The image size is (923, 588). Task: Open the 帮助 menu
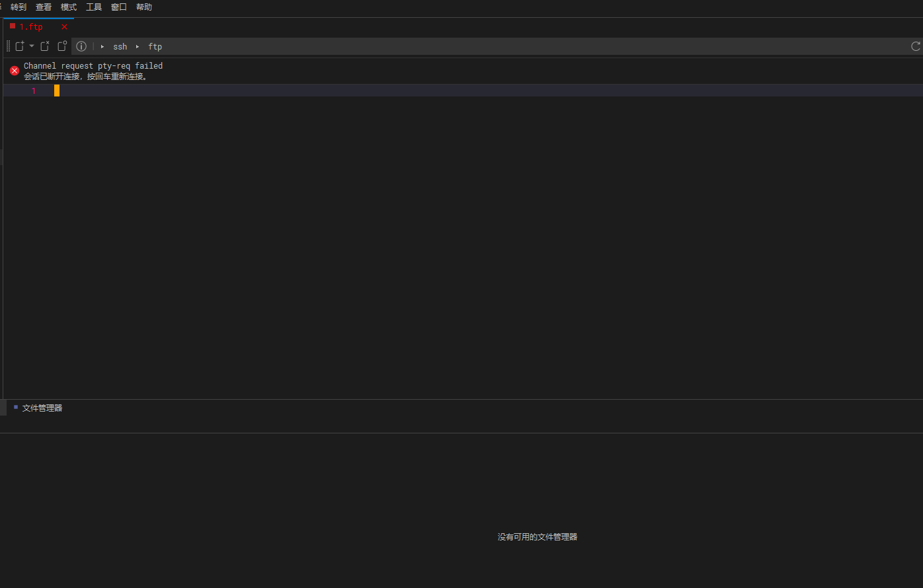click(x=143, y=7)
